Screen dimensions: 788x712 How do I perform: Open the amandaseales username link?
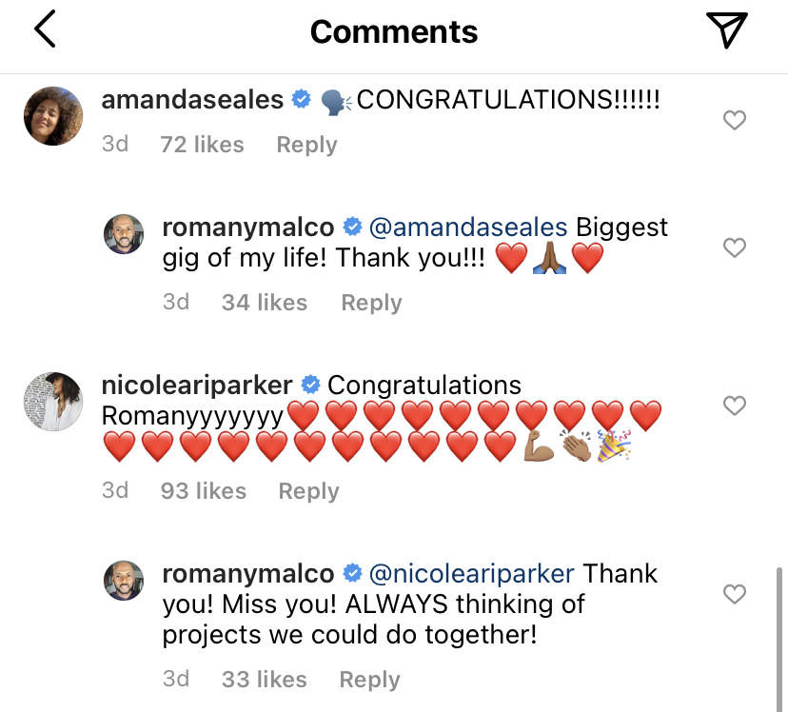coord(192,99)
